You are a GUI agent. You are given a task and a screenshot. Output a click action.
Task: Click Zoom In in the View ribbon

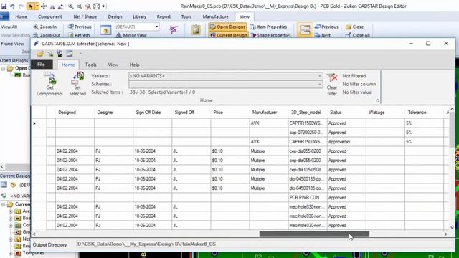pyautogui.click(x=45, y=27)
